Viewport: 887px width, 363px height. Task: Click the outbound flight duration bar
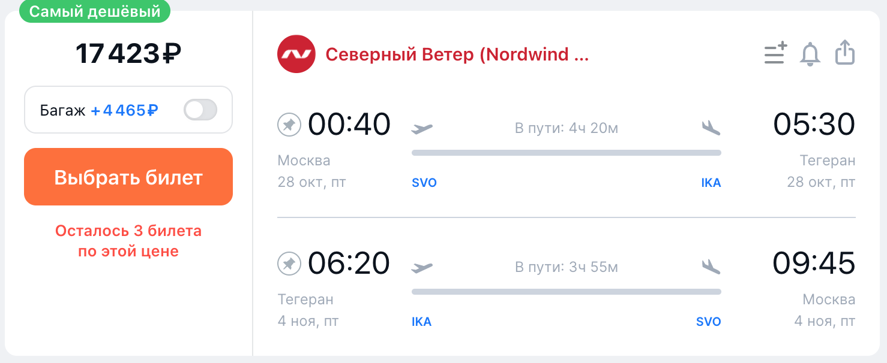(x=566, y=153)
